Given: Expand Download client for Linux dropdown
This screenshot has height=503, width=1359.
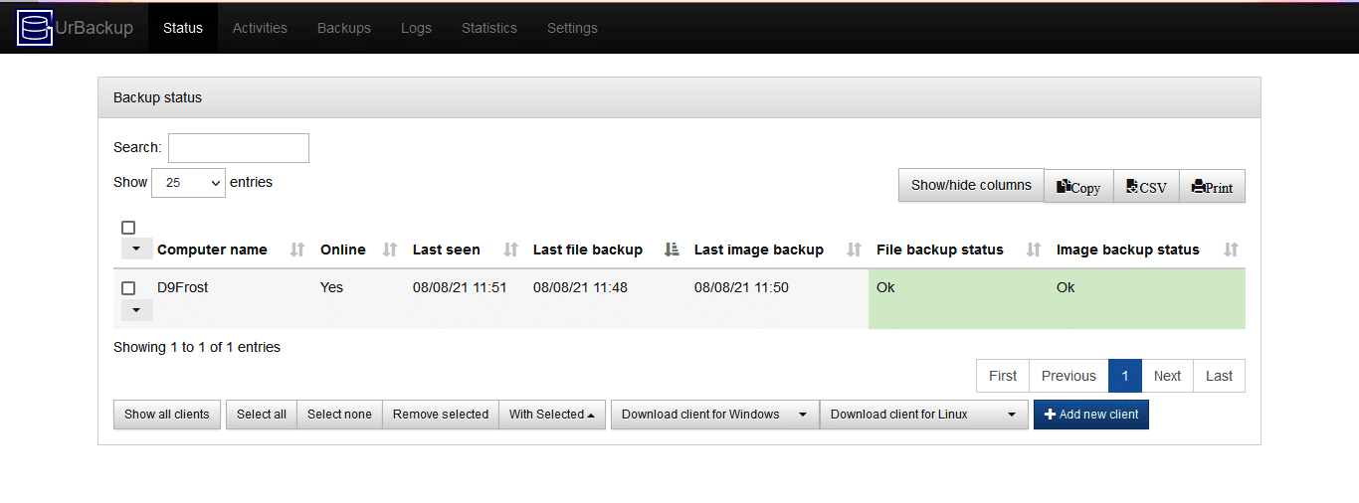Looking at the screenshot, I should click(923, 415).
